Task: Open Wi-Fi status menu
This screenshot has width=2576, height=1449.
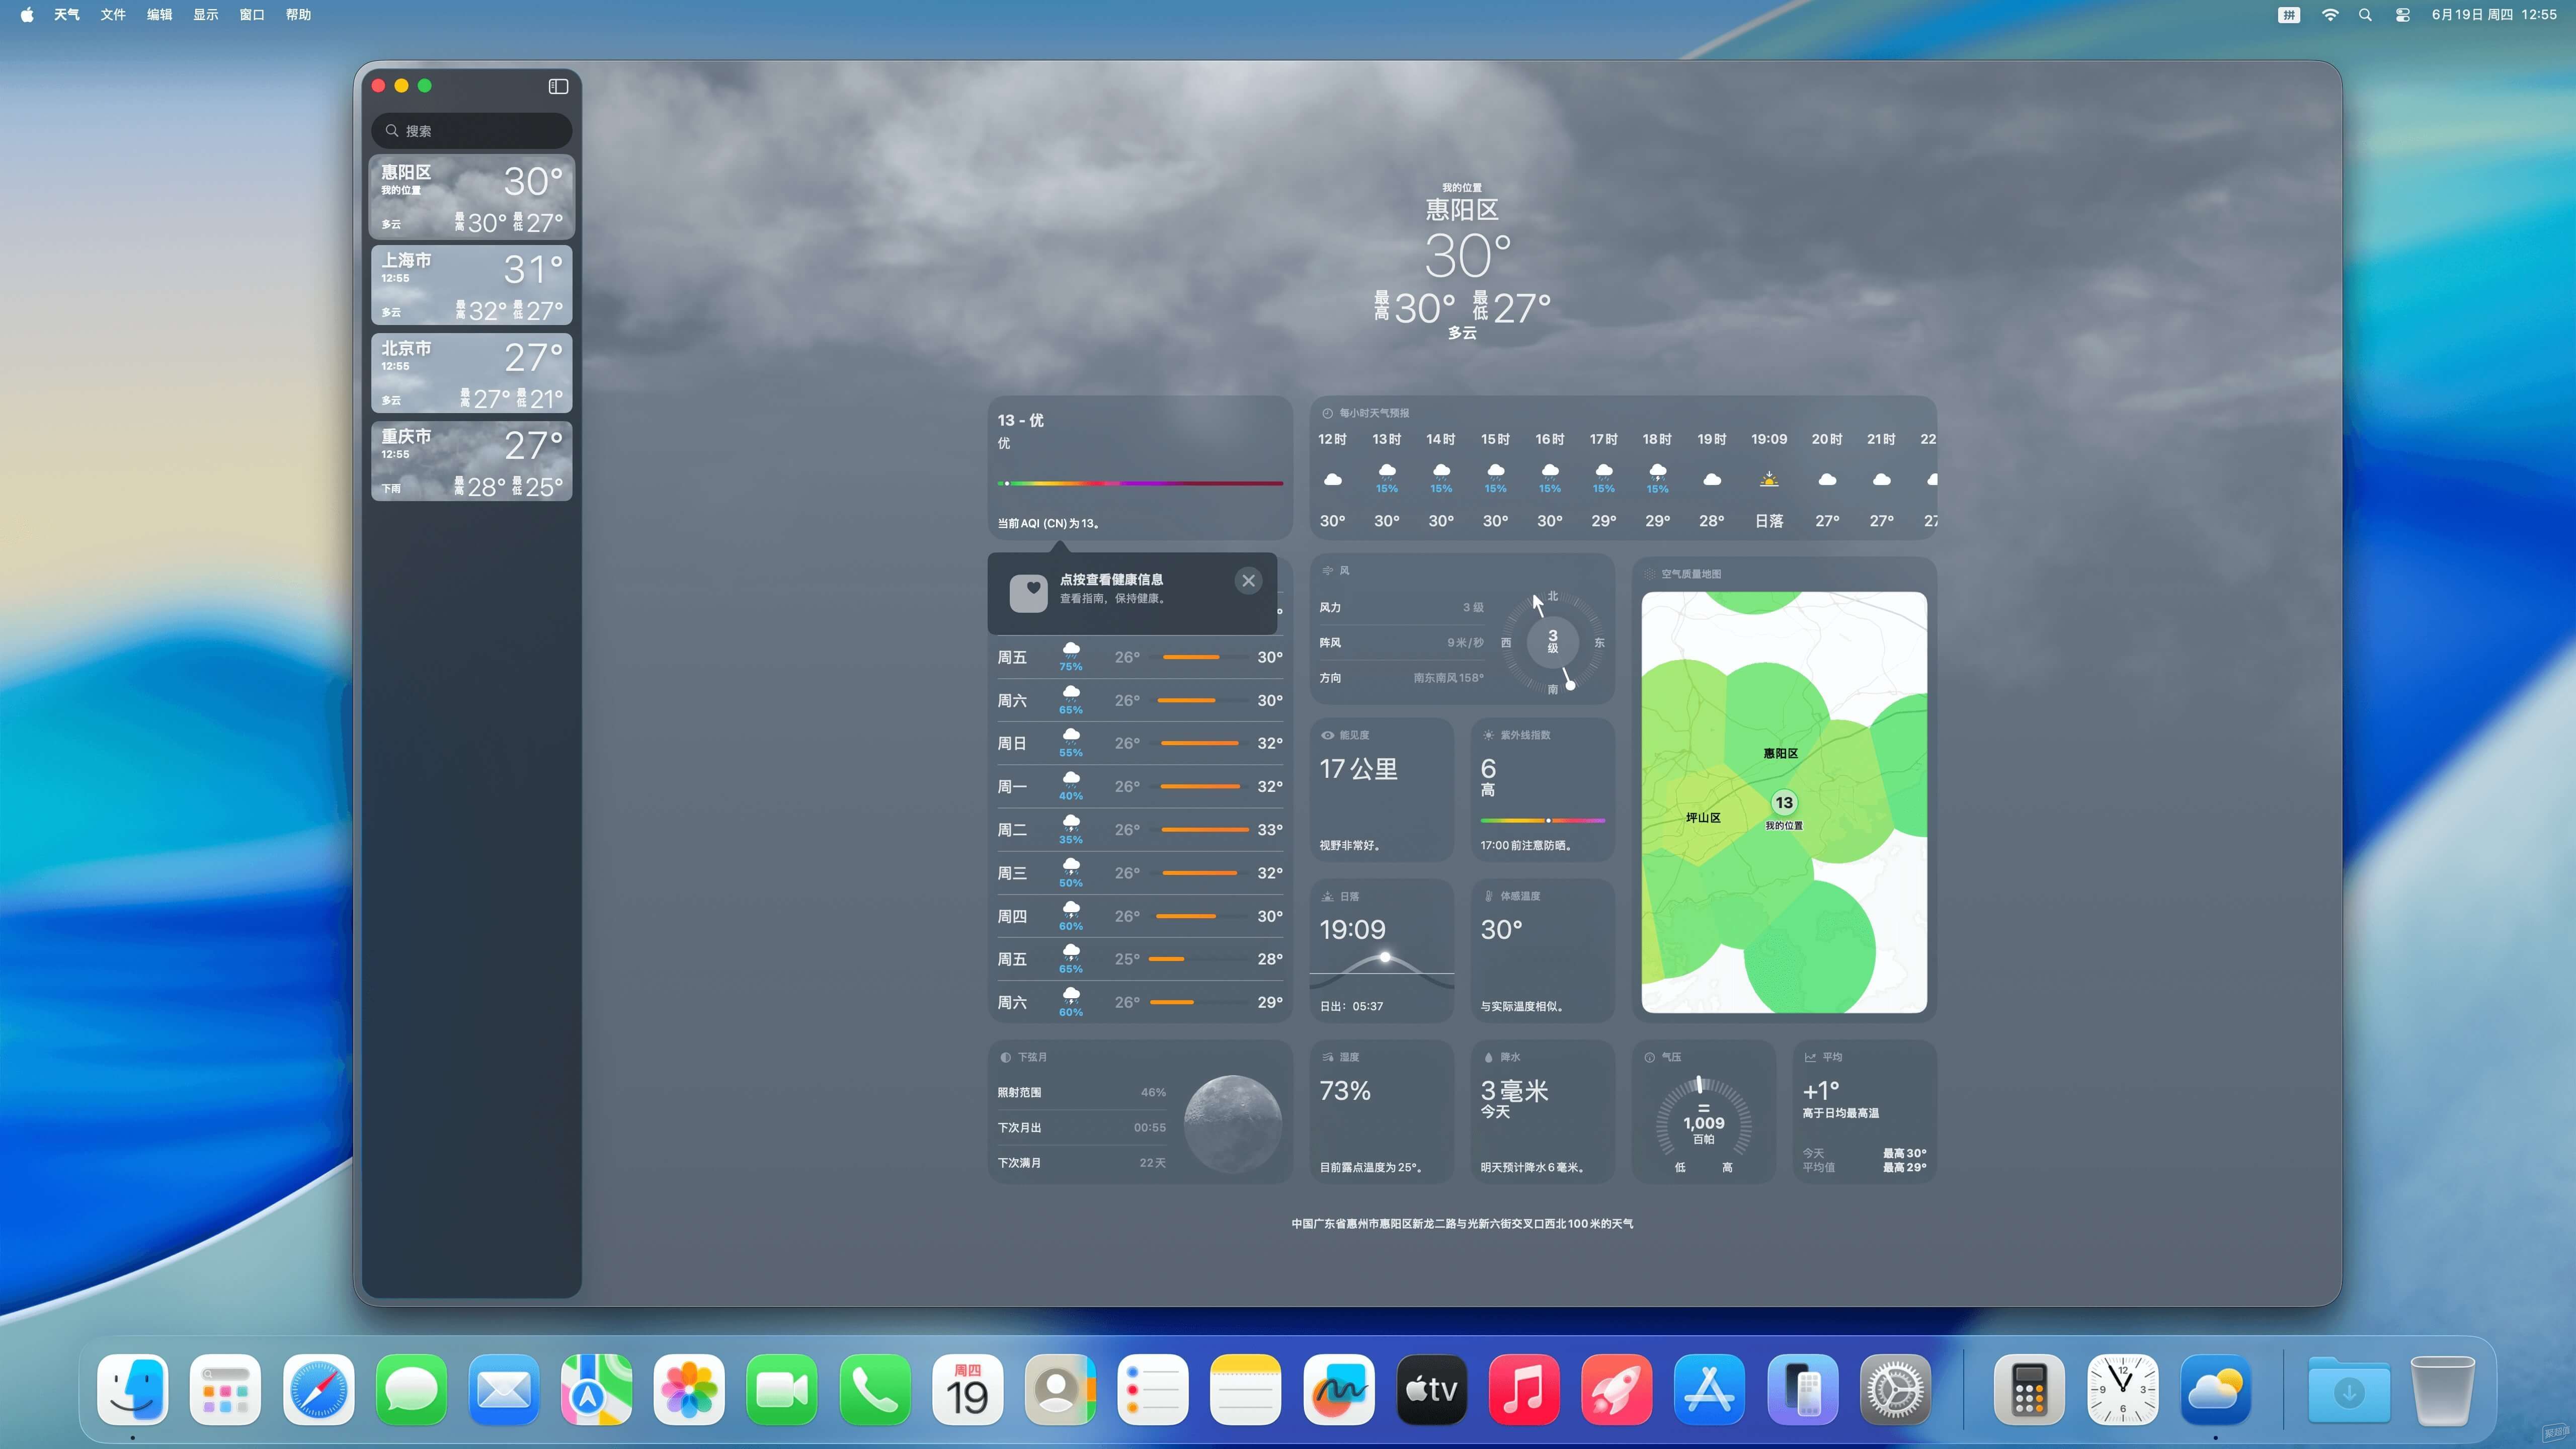Action: point(2330,14)
